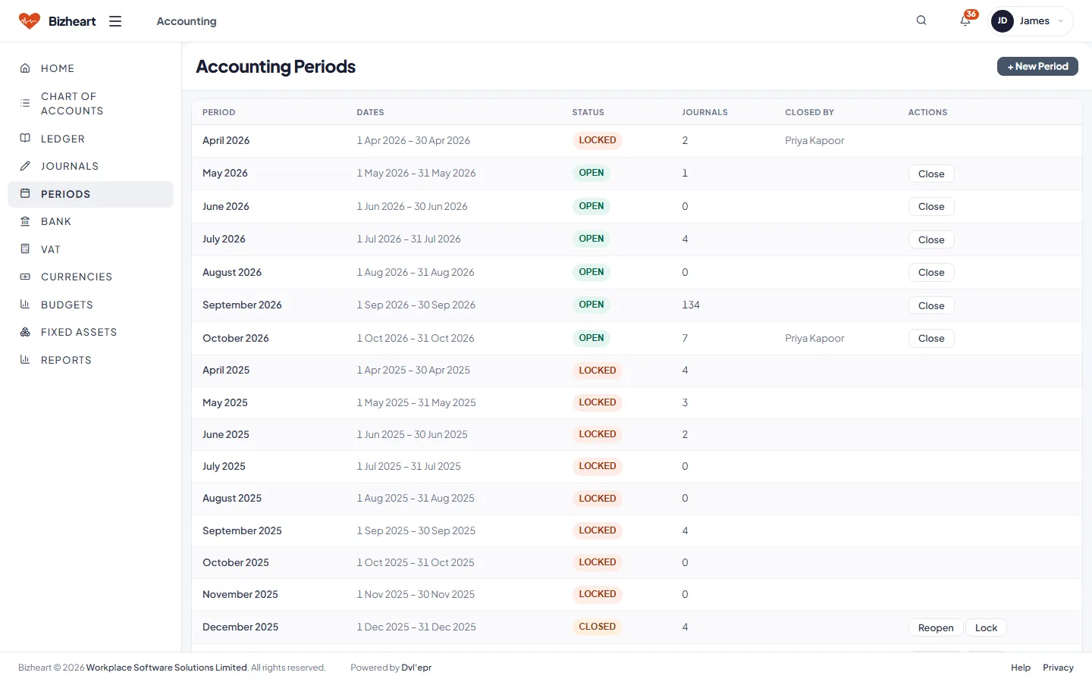This screenshot has height=682, width=1092.
Task: Select the "September 2026" period name
Action: 242,305
